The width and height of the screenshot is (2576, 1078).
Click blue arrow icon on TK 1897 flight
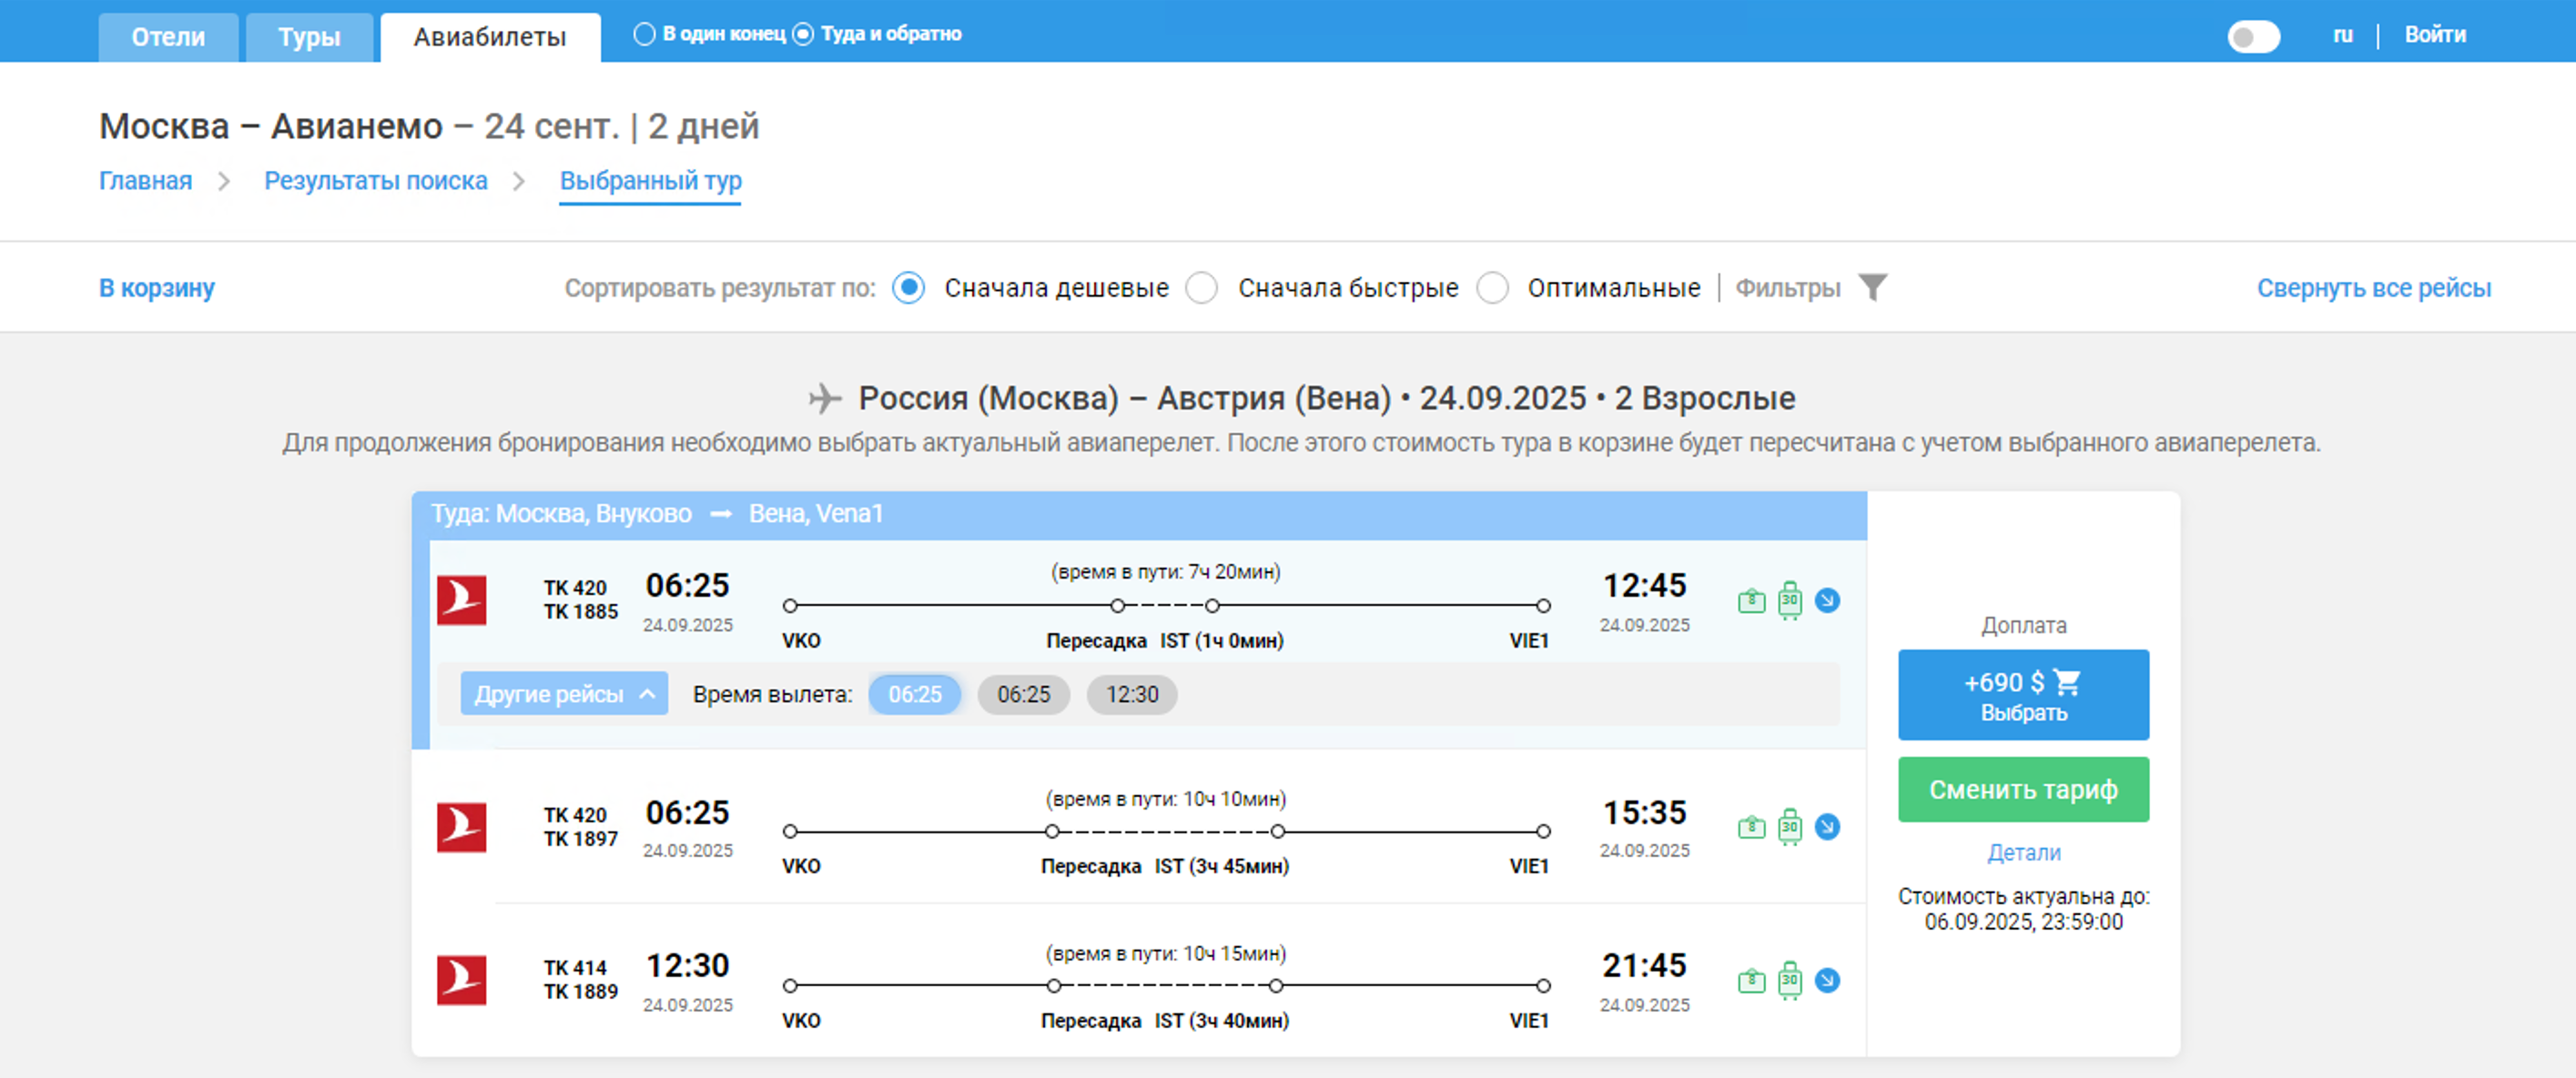pyautogui.click(x=1827, y=827)
